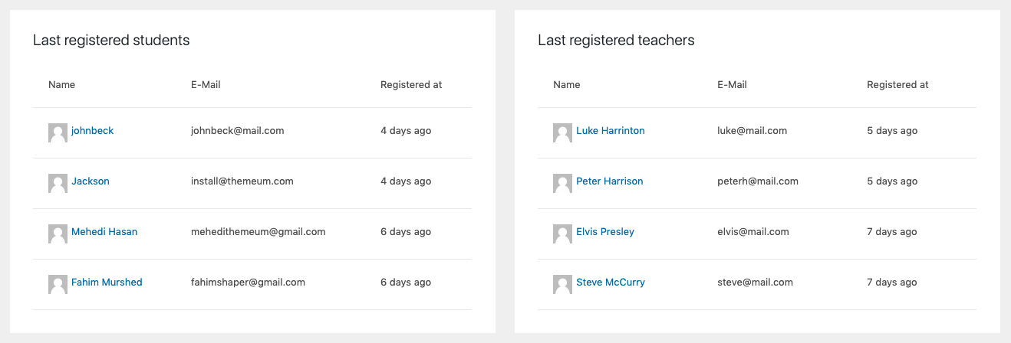1011x343 pixels.
Task: Select the email mehedithemeum@gmail.com
Action: (259, 232)
